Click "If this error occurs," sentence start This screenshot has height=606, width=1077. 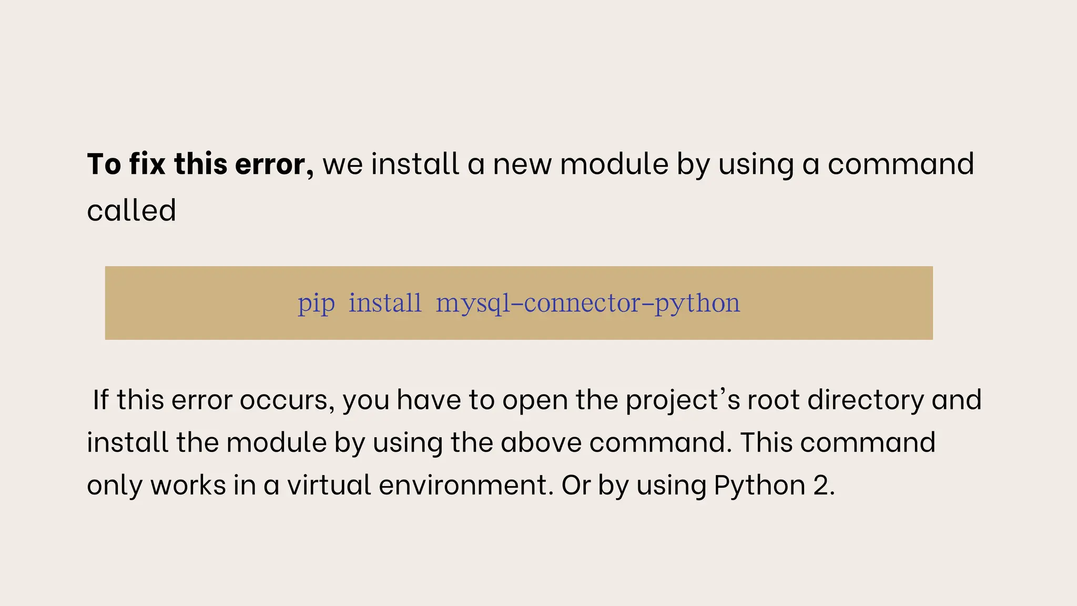[x=214, y=400]
